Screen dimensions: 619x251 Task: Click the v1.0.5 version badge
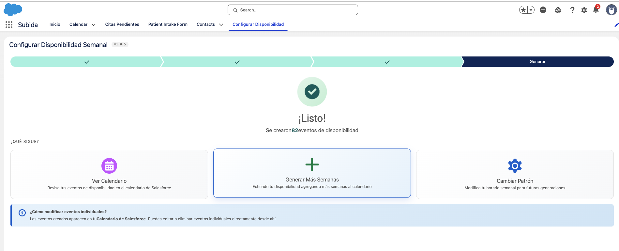tap(120, 44)
